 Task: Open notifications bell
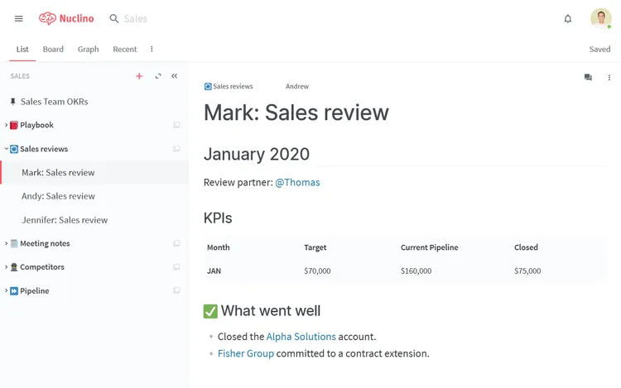click(567, 18)
